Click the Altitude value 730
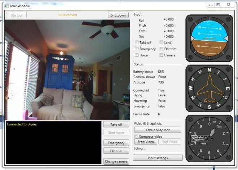Screen dimensions: 238x170 161,82
